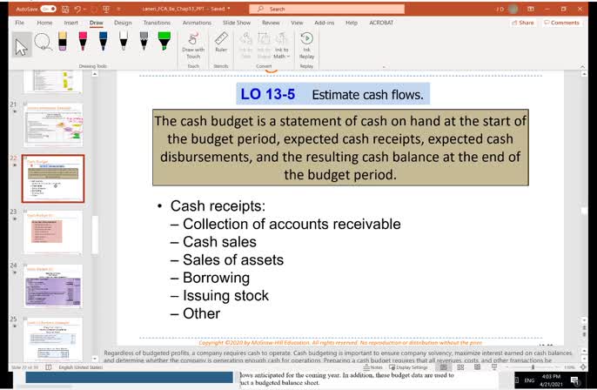Start presentation from beginning icon
Screen dimensions: 597x390
pyautogui.click(x=106, y=9)
